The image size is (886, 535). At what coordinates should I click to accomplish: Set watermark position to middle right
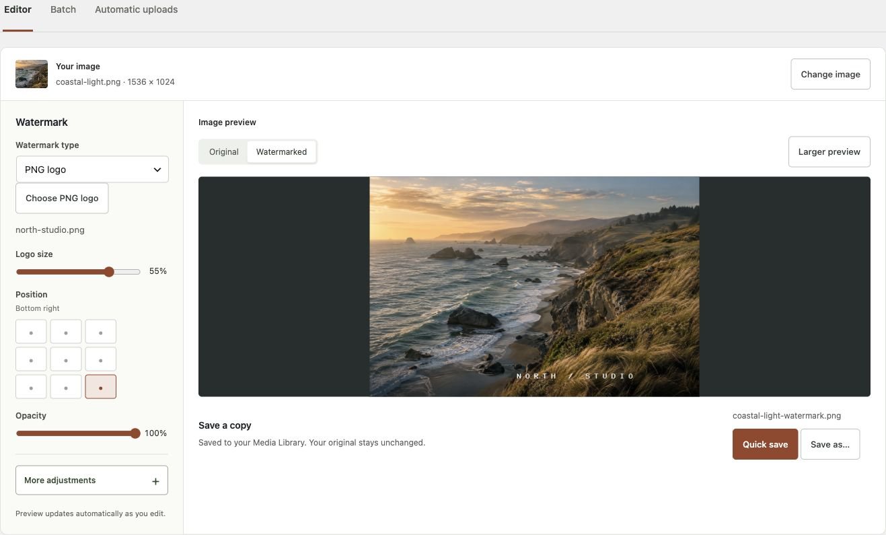(x=101, y=359)
